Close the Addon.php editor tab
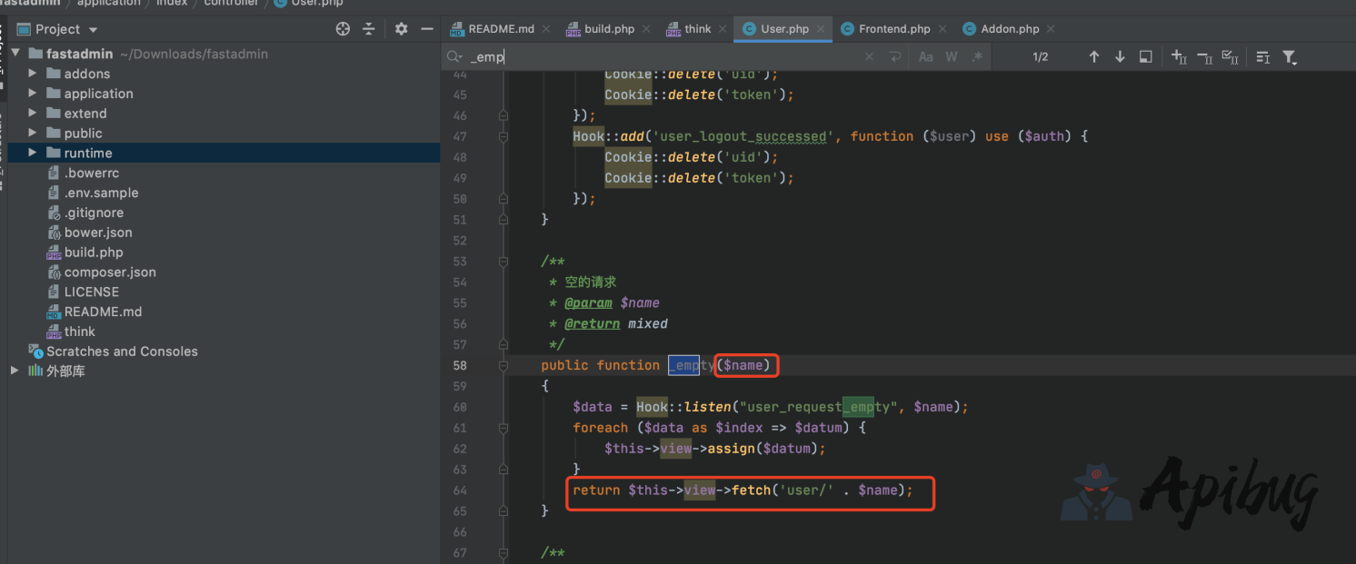This screenshot has width=1356, height=564. tap(1052, 29)
